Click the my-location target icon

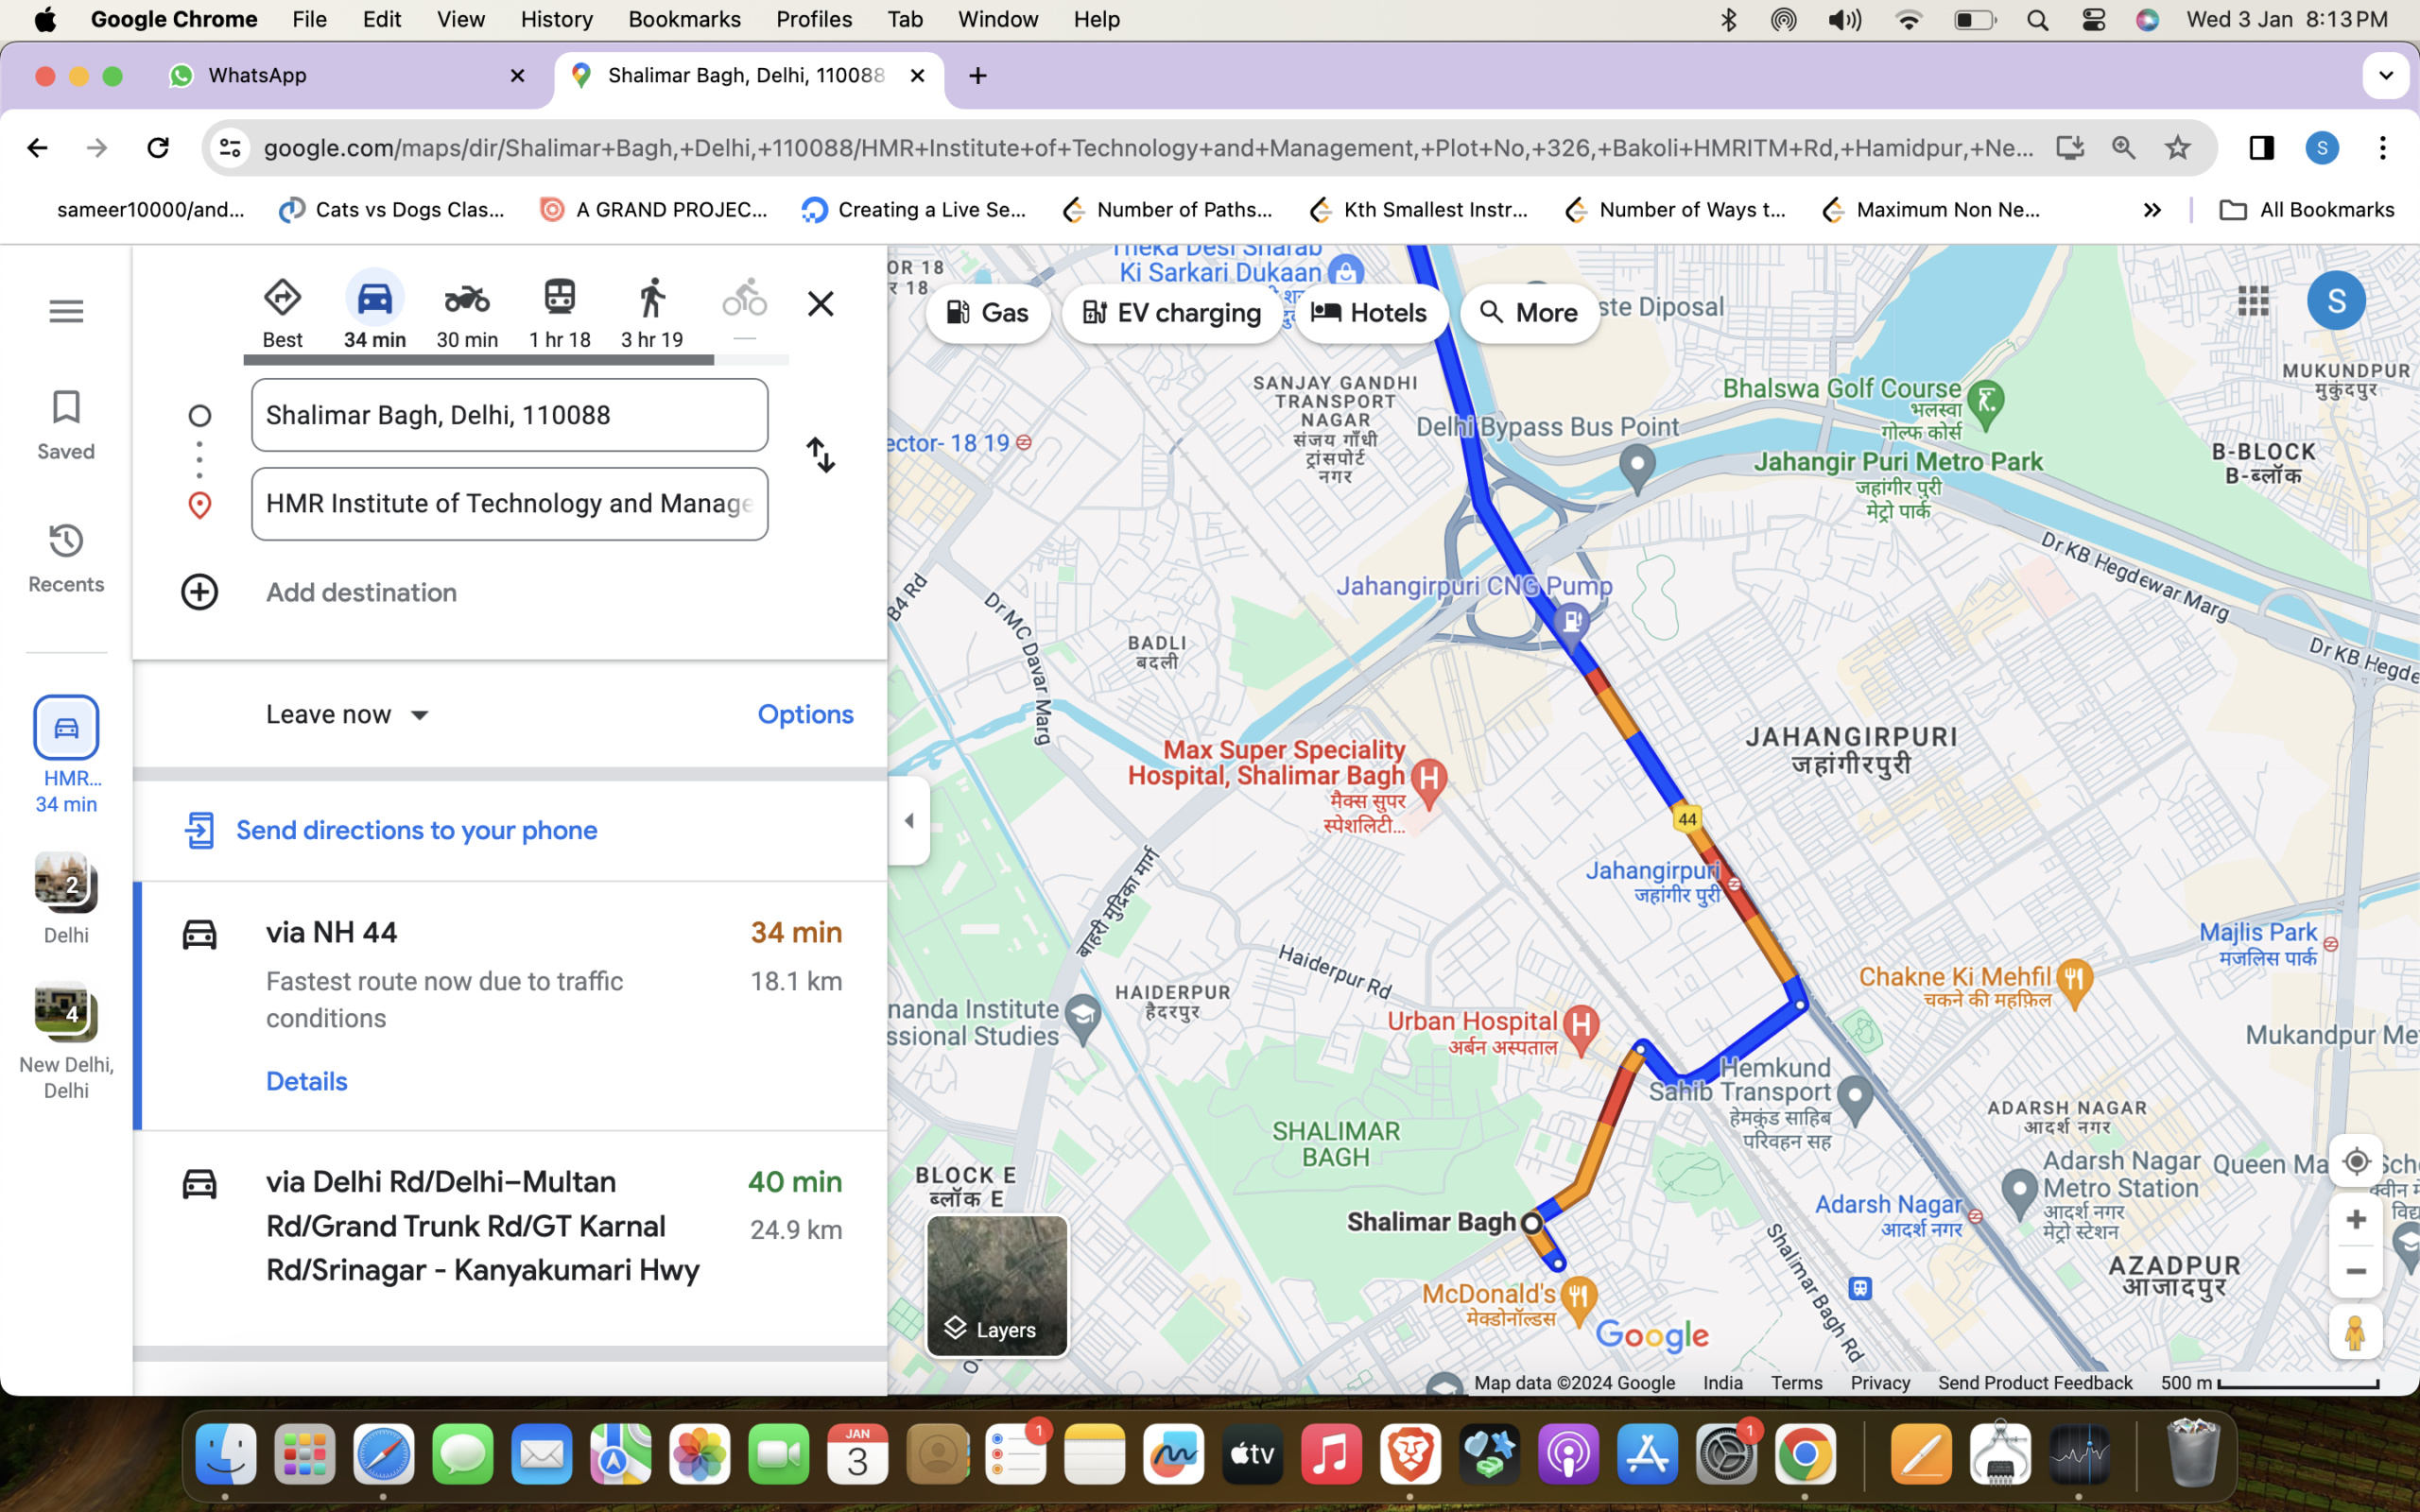click(2355, 1161)
